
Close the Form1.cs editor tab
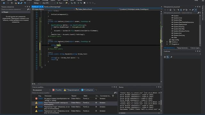42,7
